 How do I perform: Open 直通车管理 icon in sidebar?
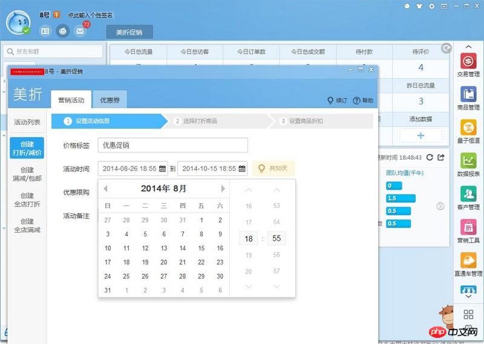click(x=468, y=260)
